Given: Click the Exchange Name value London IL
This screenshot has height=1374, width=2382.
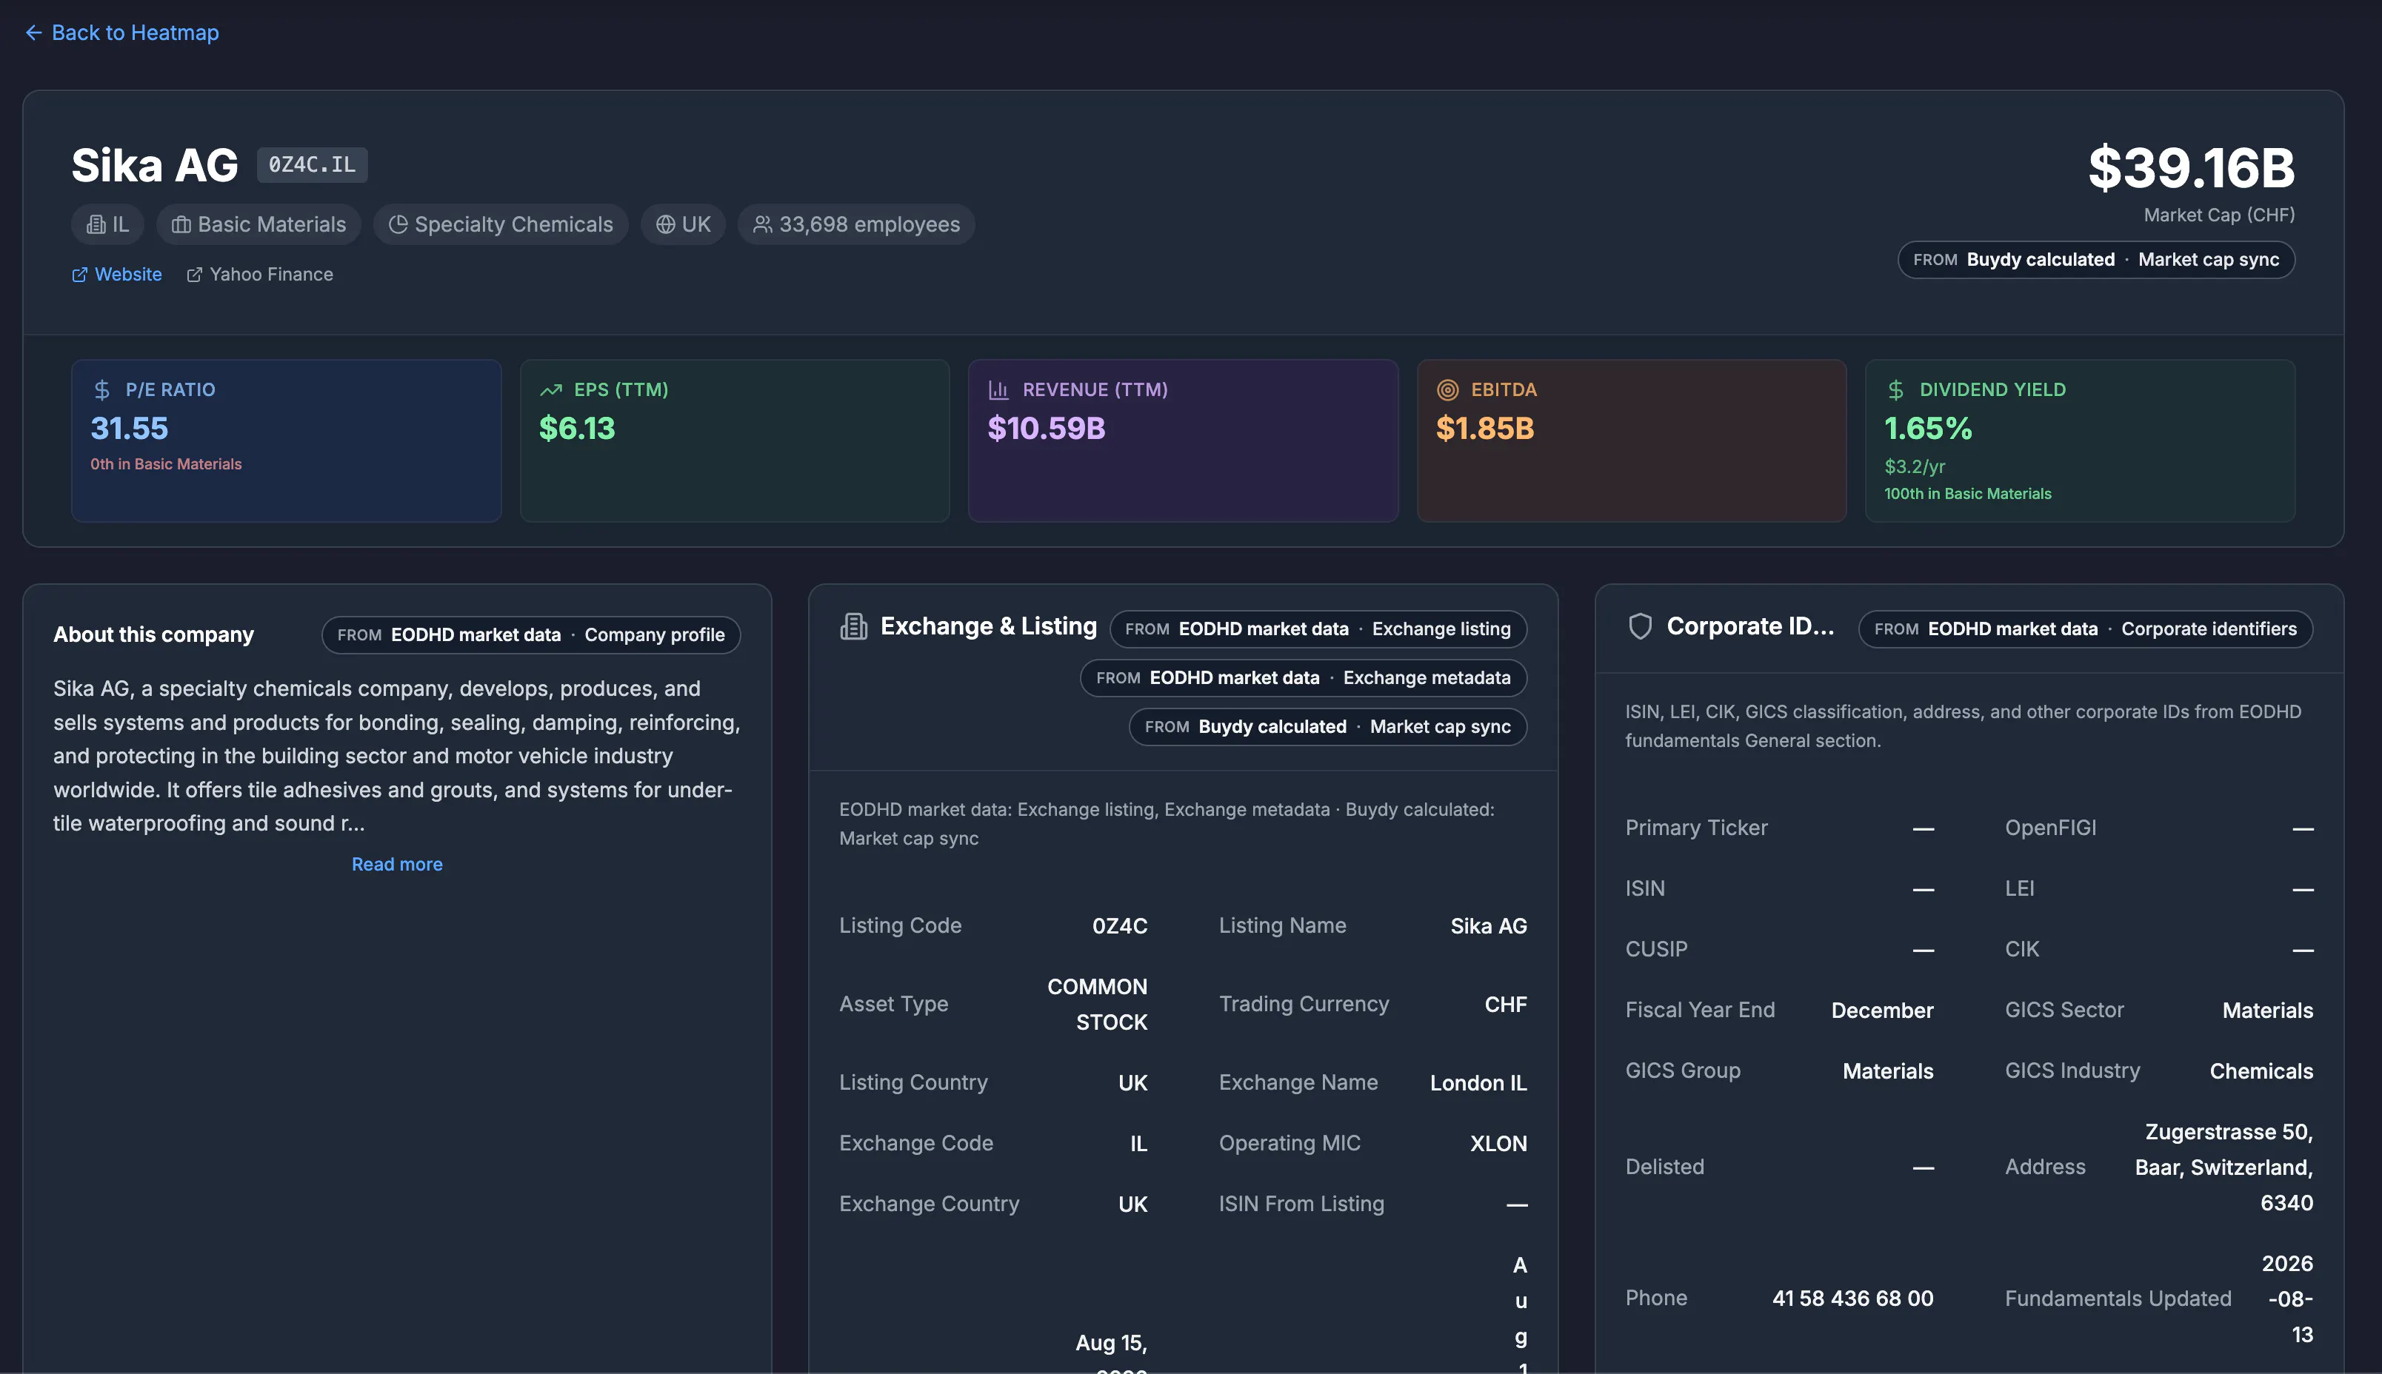Looking at the screenshot, I should pos(1478,1083).
